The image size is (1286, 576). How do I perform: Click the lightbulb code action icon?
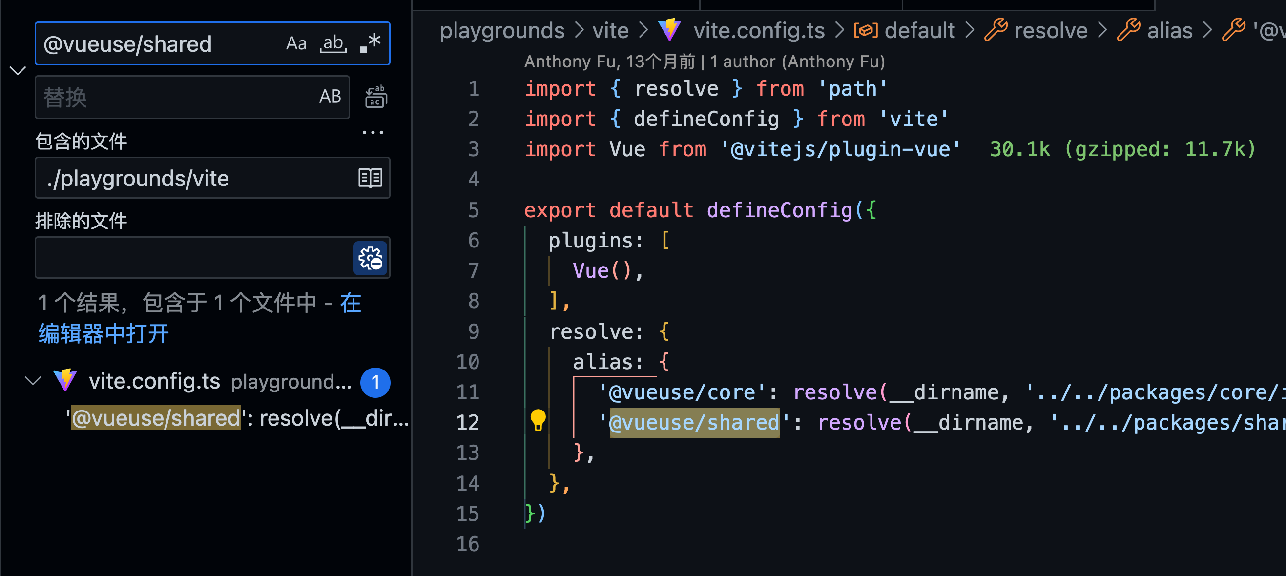[538, 420]
